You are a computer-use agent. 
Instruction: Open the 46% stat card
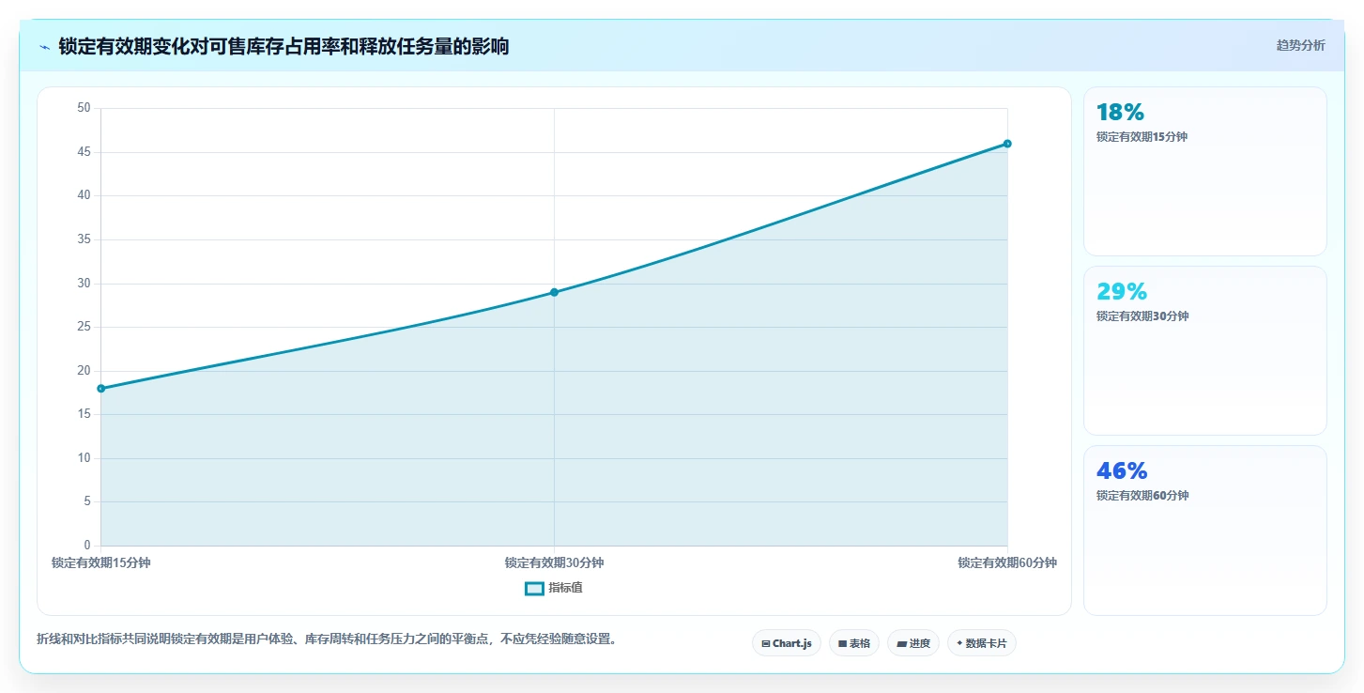pyautogui.click(x=1205, y=530)
